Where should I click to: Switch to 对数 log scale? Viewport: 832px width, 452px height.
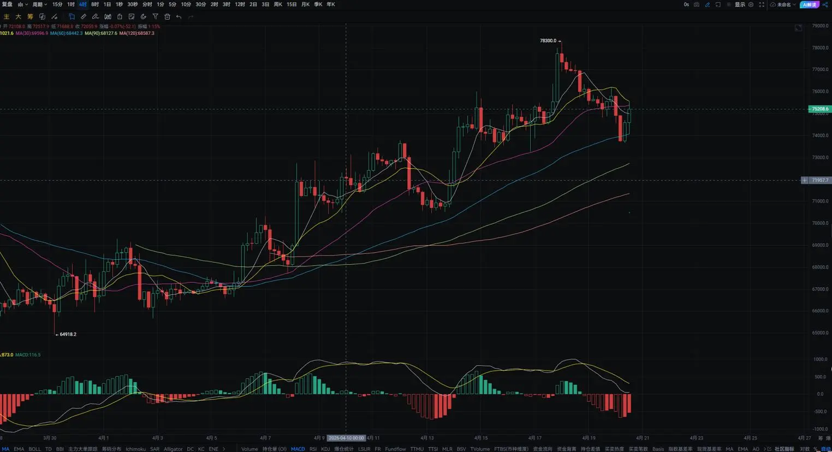click(x=805, y=449)
